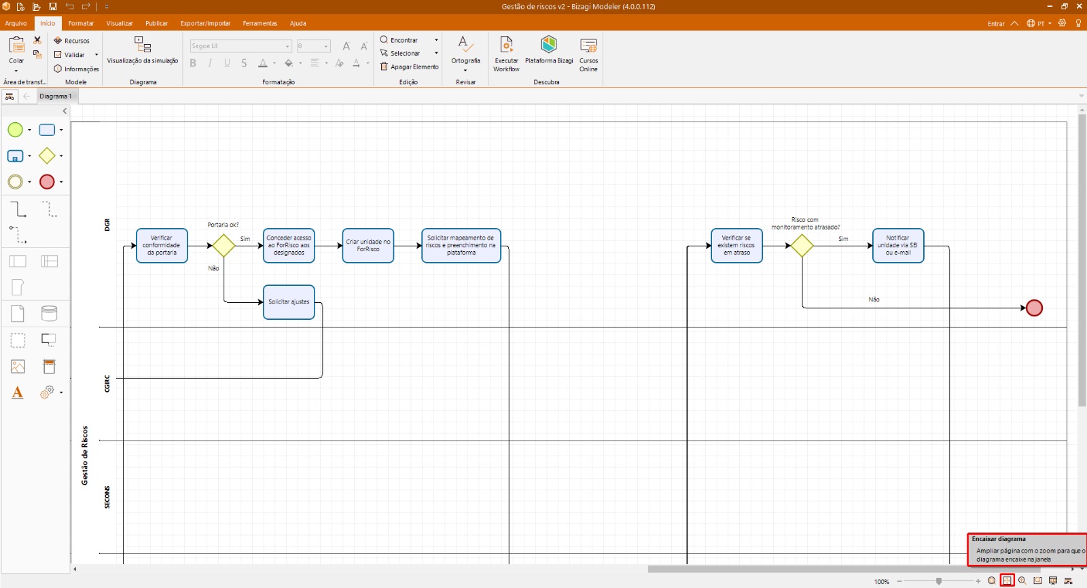Click the Informações button
This screenshot has width=1087, height=588.
[77, 69]
